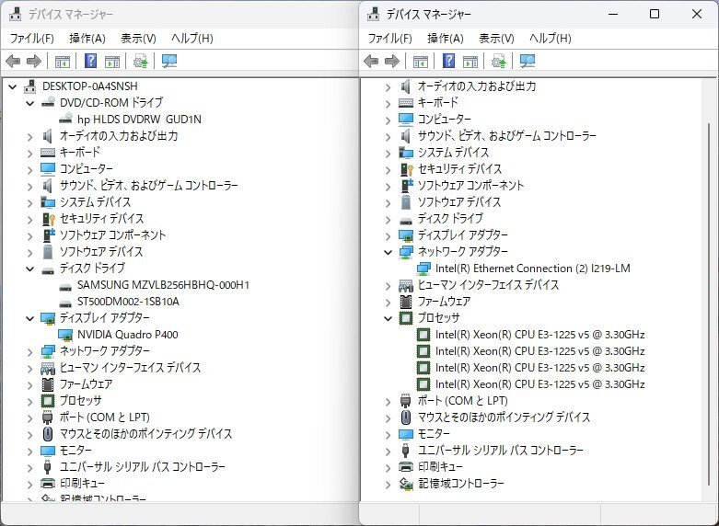
Task: Select マウスとそのほかのポインティング デバイス, left window
Action: click(x=145, y=434)
